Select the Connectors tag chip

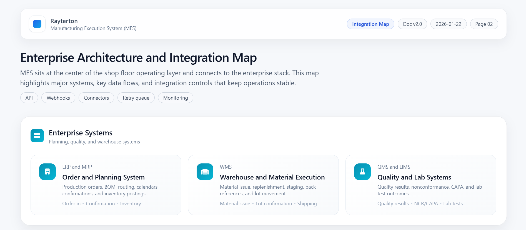[x=96, y=98]
